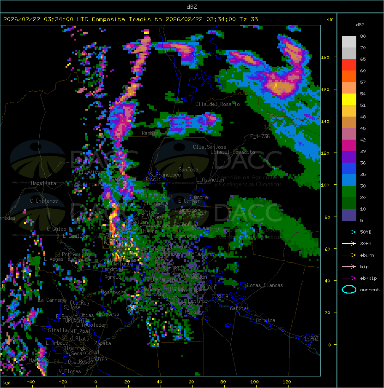The width and height of the screenshot is (384, 388).
Task: Pick the blue 35-36 dBZ swatch
Action: pos(349,168)
